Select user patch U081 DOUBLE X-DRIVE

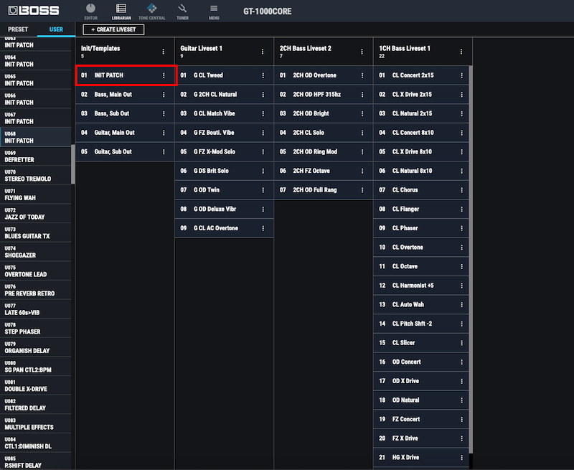tap(35, 385)
